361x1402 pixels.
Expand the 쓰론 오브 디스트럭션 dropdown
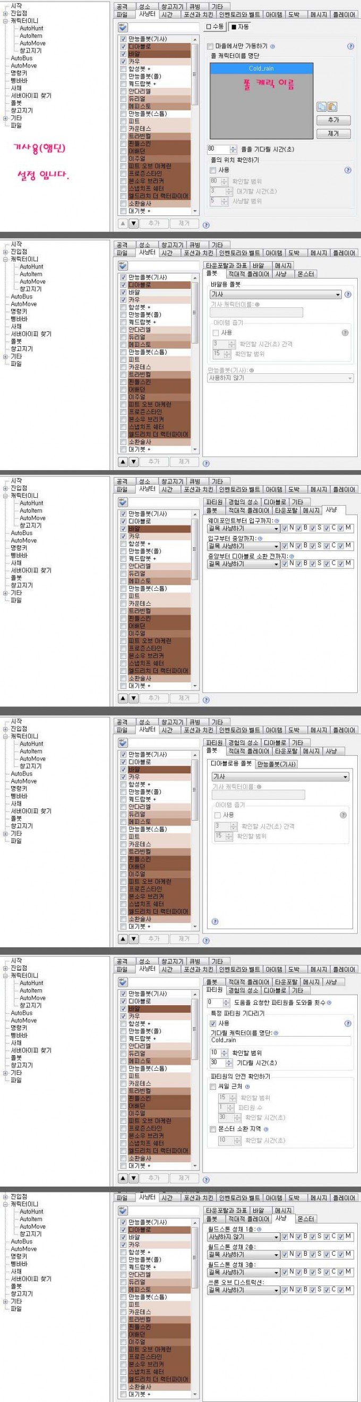[x=276, y=1290]
